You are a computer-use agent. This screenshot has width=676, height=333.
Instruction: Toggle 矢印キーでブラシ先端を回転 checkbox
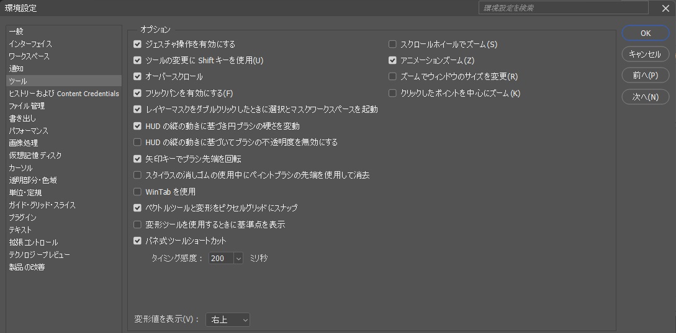[x=138, y=159]
